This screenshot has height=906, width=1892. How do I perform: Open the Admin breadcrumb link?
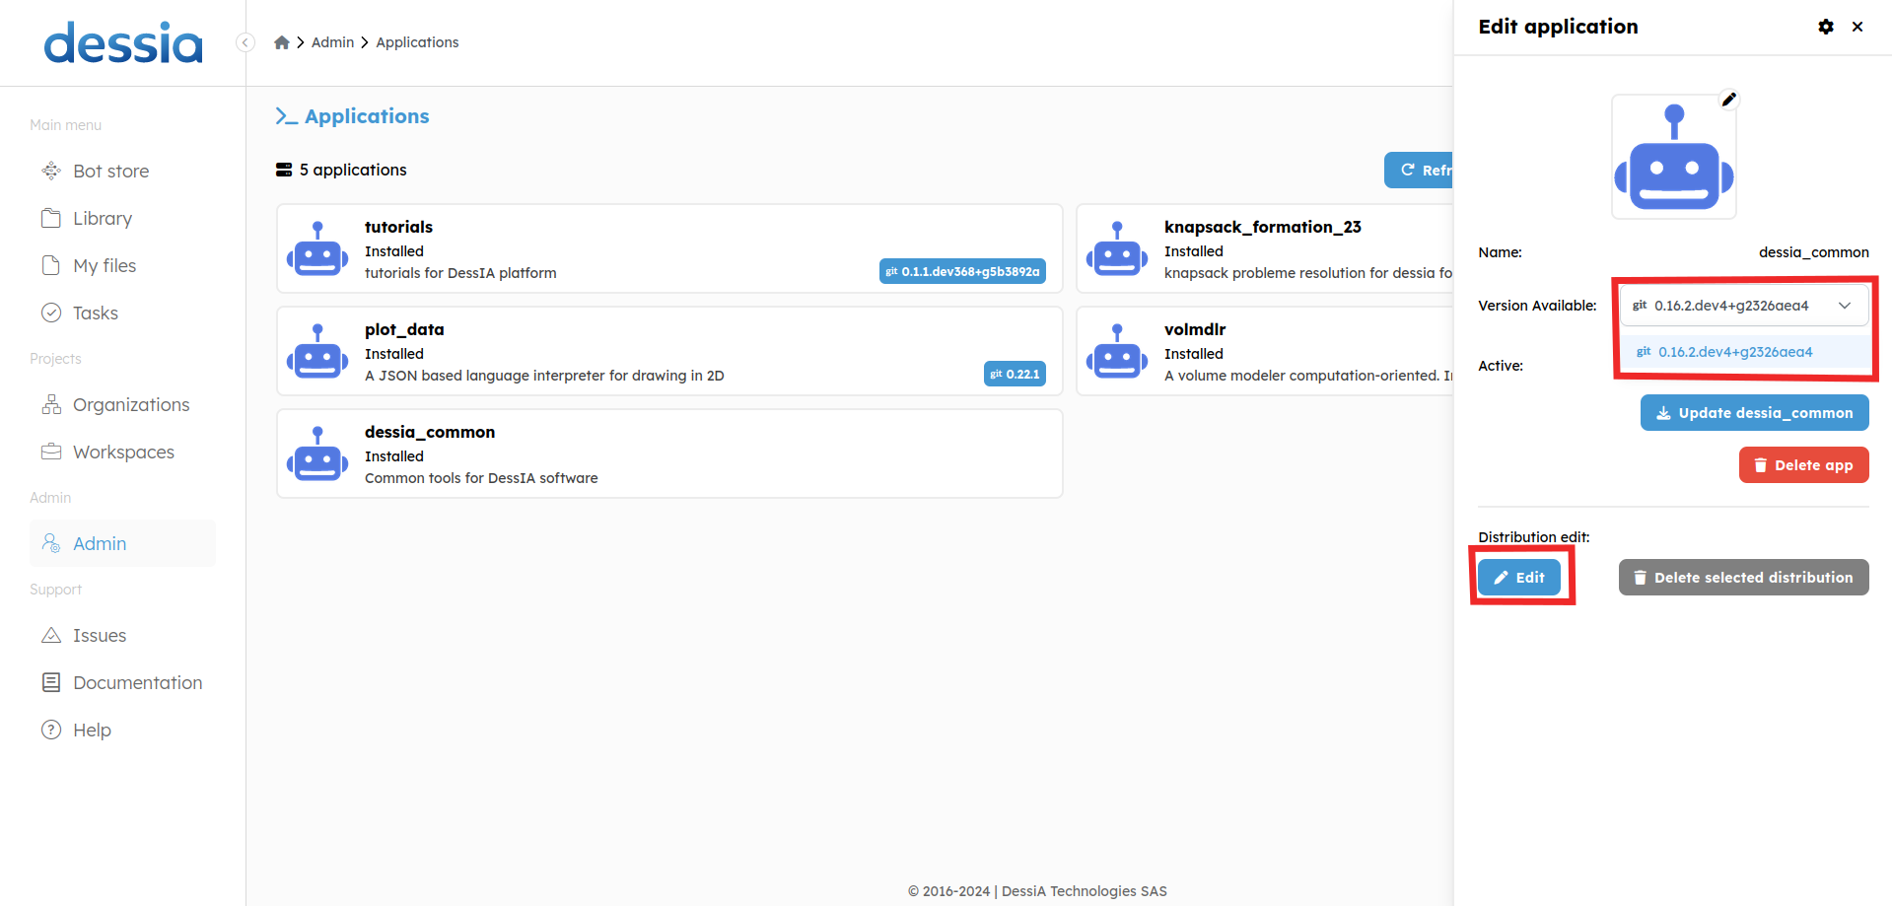pos(332,42)
